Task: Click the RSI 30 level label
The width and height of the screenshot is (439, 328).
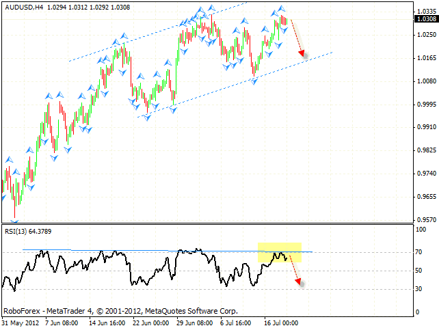Action: point(421,289)
